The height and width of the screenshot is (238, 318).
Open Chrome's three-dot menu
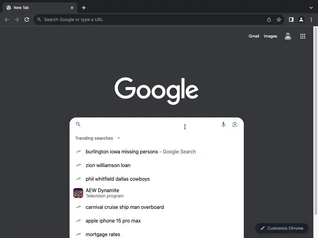[311, 20]
